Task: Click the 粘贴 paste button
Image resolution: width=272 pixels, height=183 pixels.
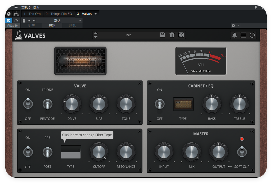Action: pyautogui.click(x=72, y=26)
